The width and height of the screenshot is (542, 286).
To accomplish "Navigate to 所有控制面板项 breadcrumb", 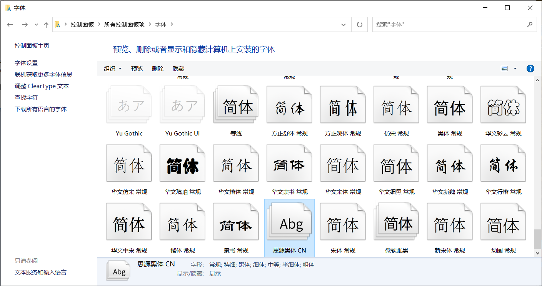I will point(124,24).
